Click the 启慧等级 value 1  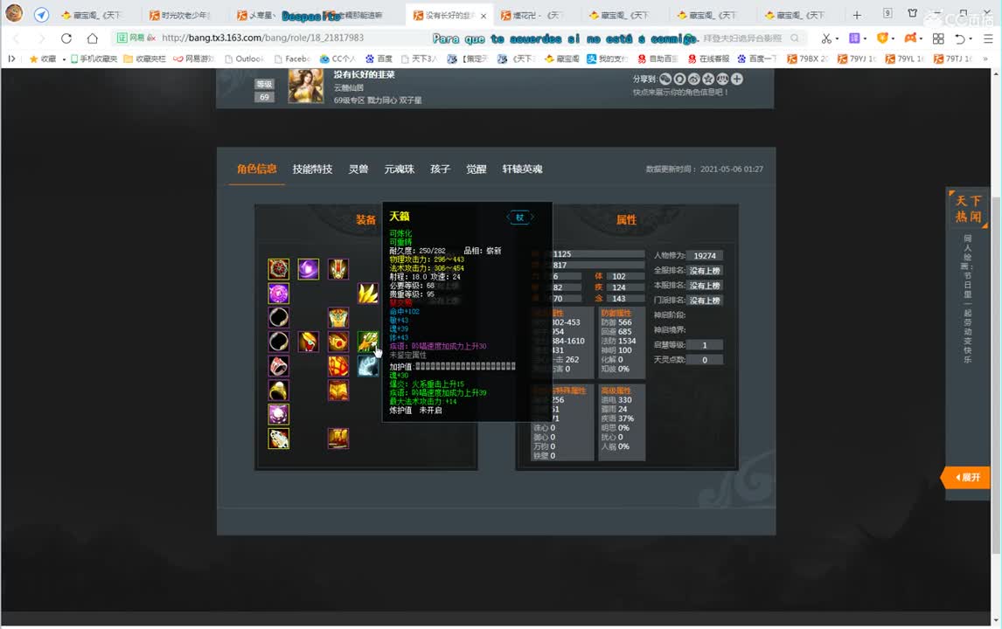705,345
